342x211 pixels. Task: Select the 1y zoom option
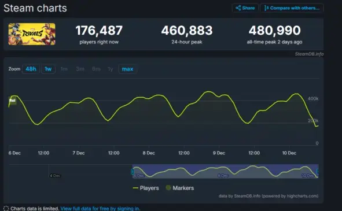(111, 69)
